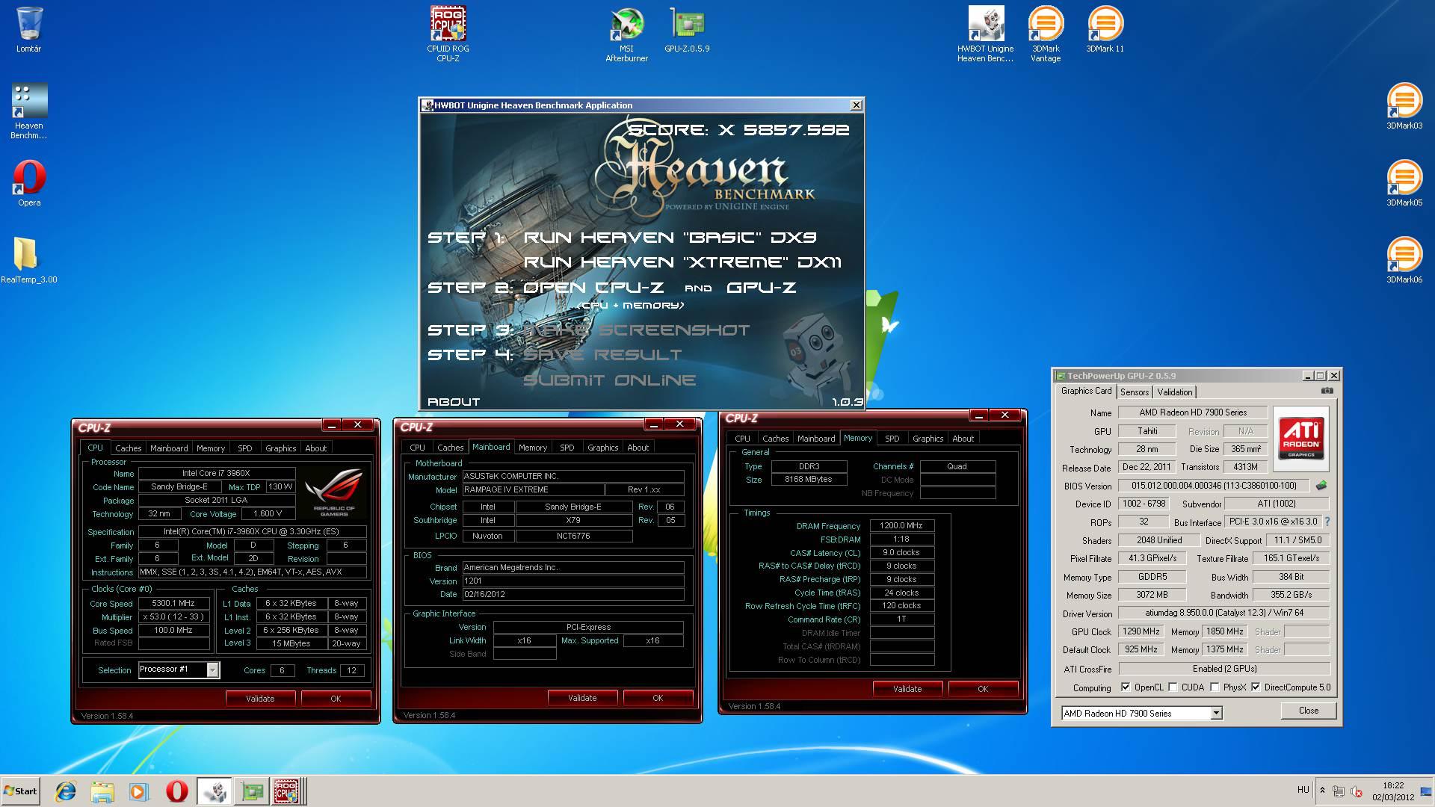Click Run Heaven "Basic" DX9

click(x=670, y=238)
